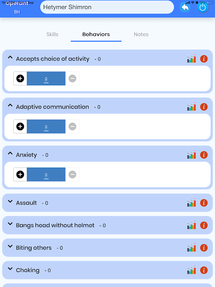Viewport: 215px width, 287px height.
Task: Switch to the Skills tab
Action: point(52,34)
